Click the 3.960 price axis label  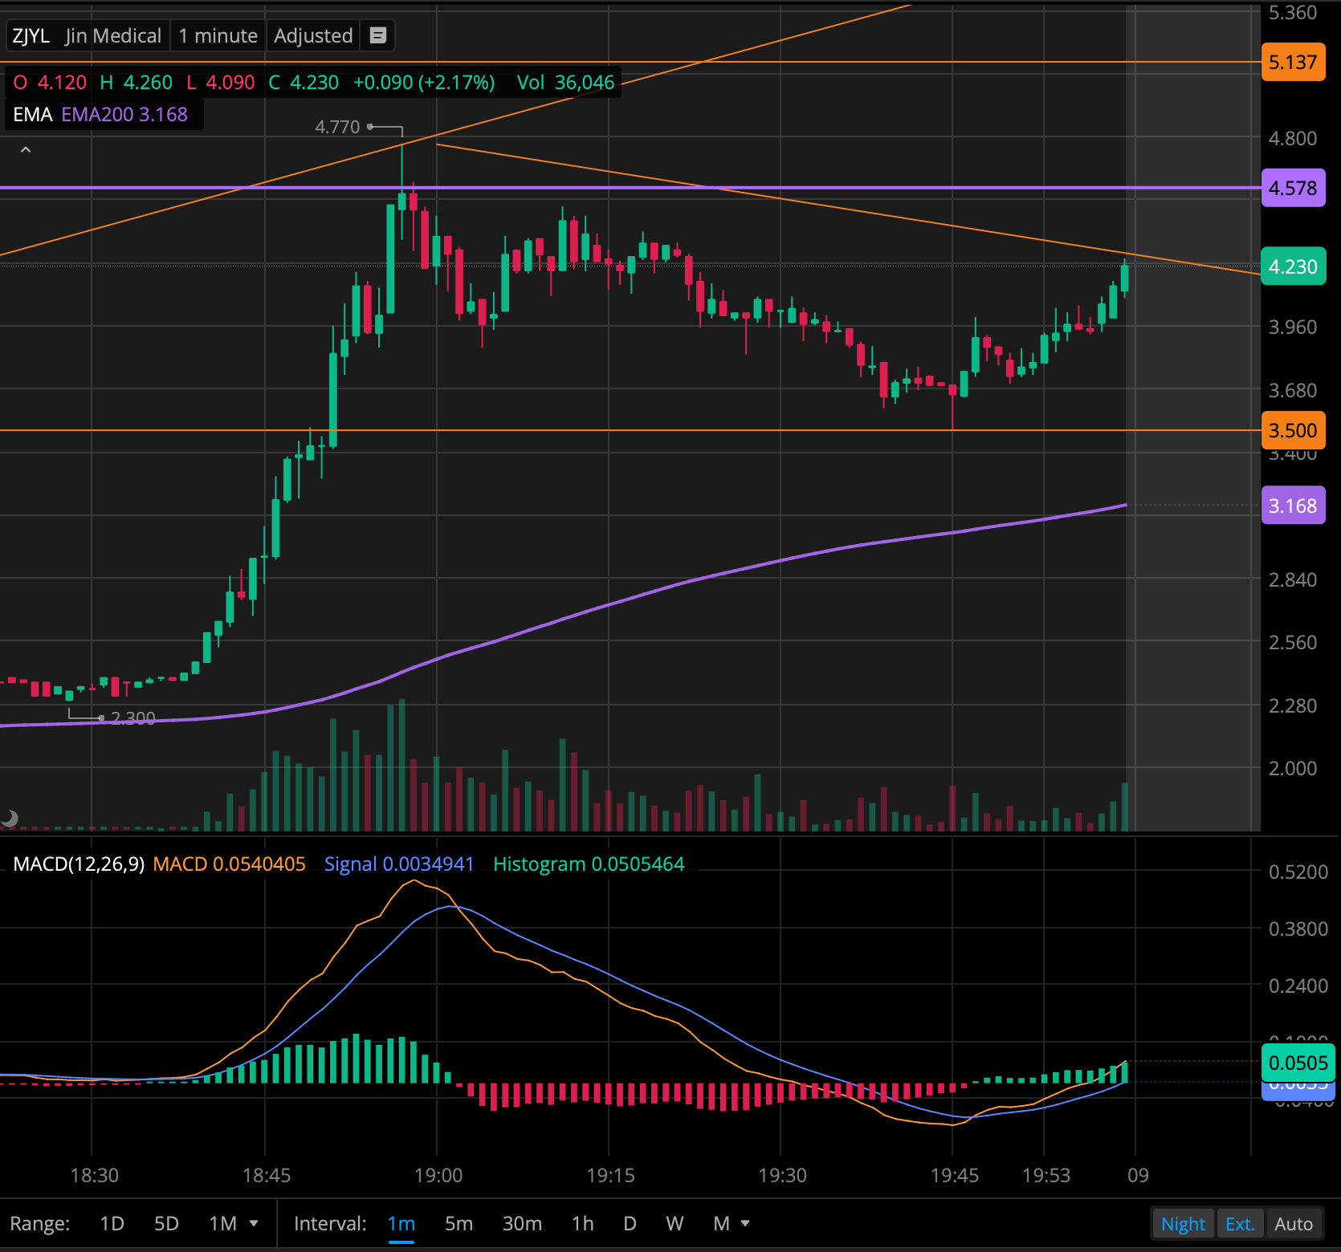(x=1293, y=327)
